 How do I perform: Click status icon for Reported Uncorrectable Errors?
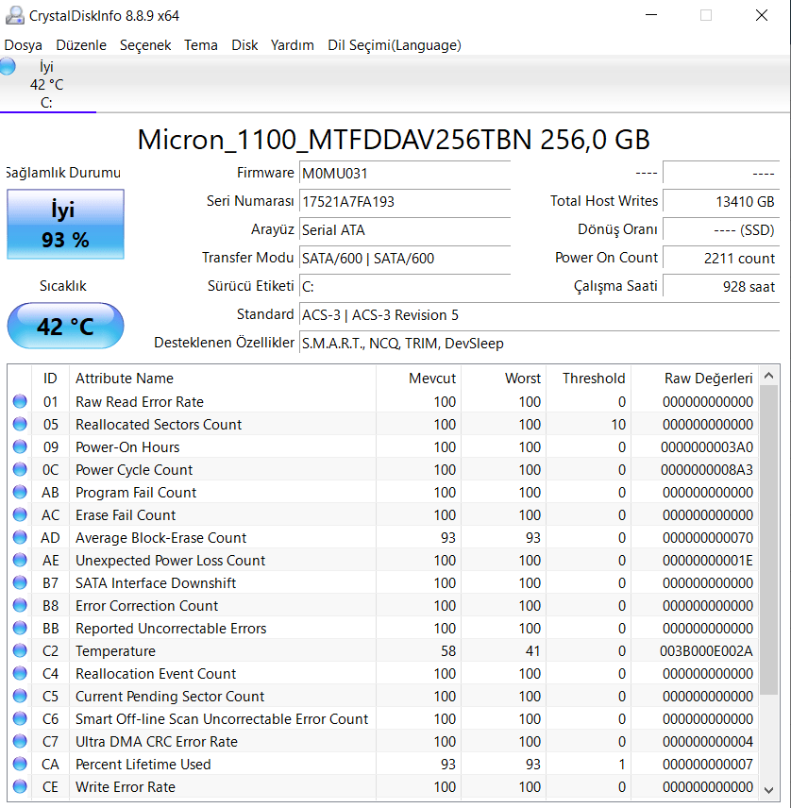(x=20, y=628)
